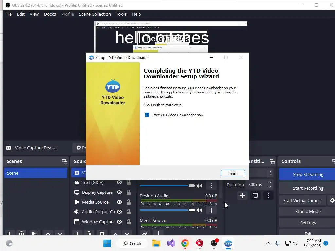The image size is (335, 251).
Task: Open the Docks menu in OBS
Action: point(50,14)
